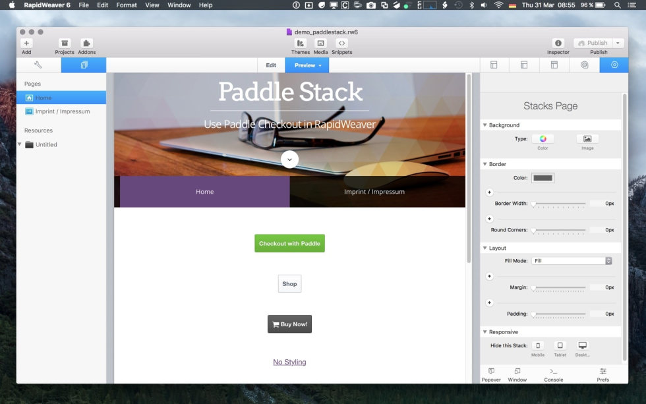Open the Themes browser
This screenshot has height=404, width=646.
coord(301,43)
